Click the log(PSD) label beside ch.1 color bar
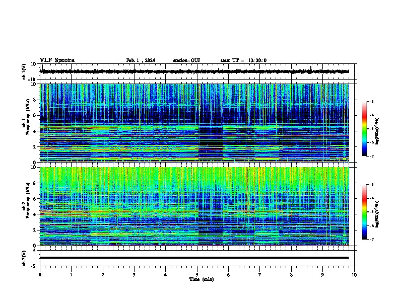Screen dimensions: 399x308 pyautogui.click(x=377, y=131)
